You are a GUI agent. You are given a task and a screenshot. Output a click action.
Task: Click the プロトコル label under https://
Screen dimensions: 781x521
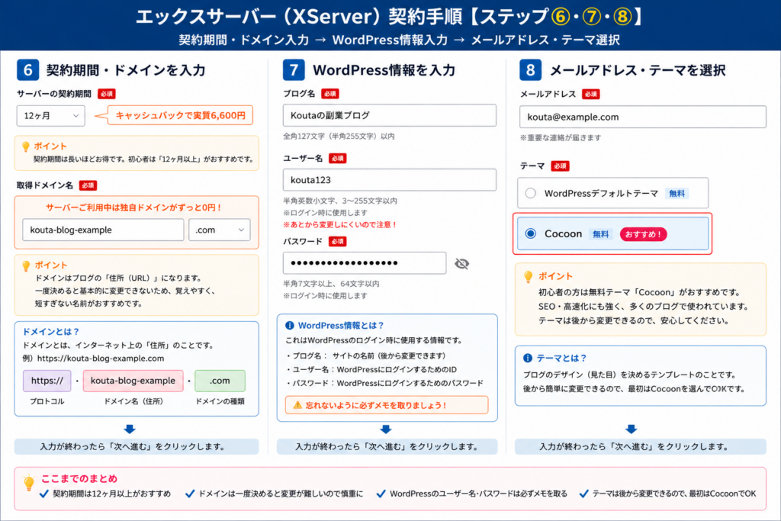pyautogui.click(x=47, y=401)
